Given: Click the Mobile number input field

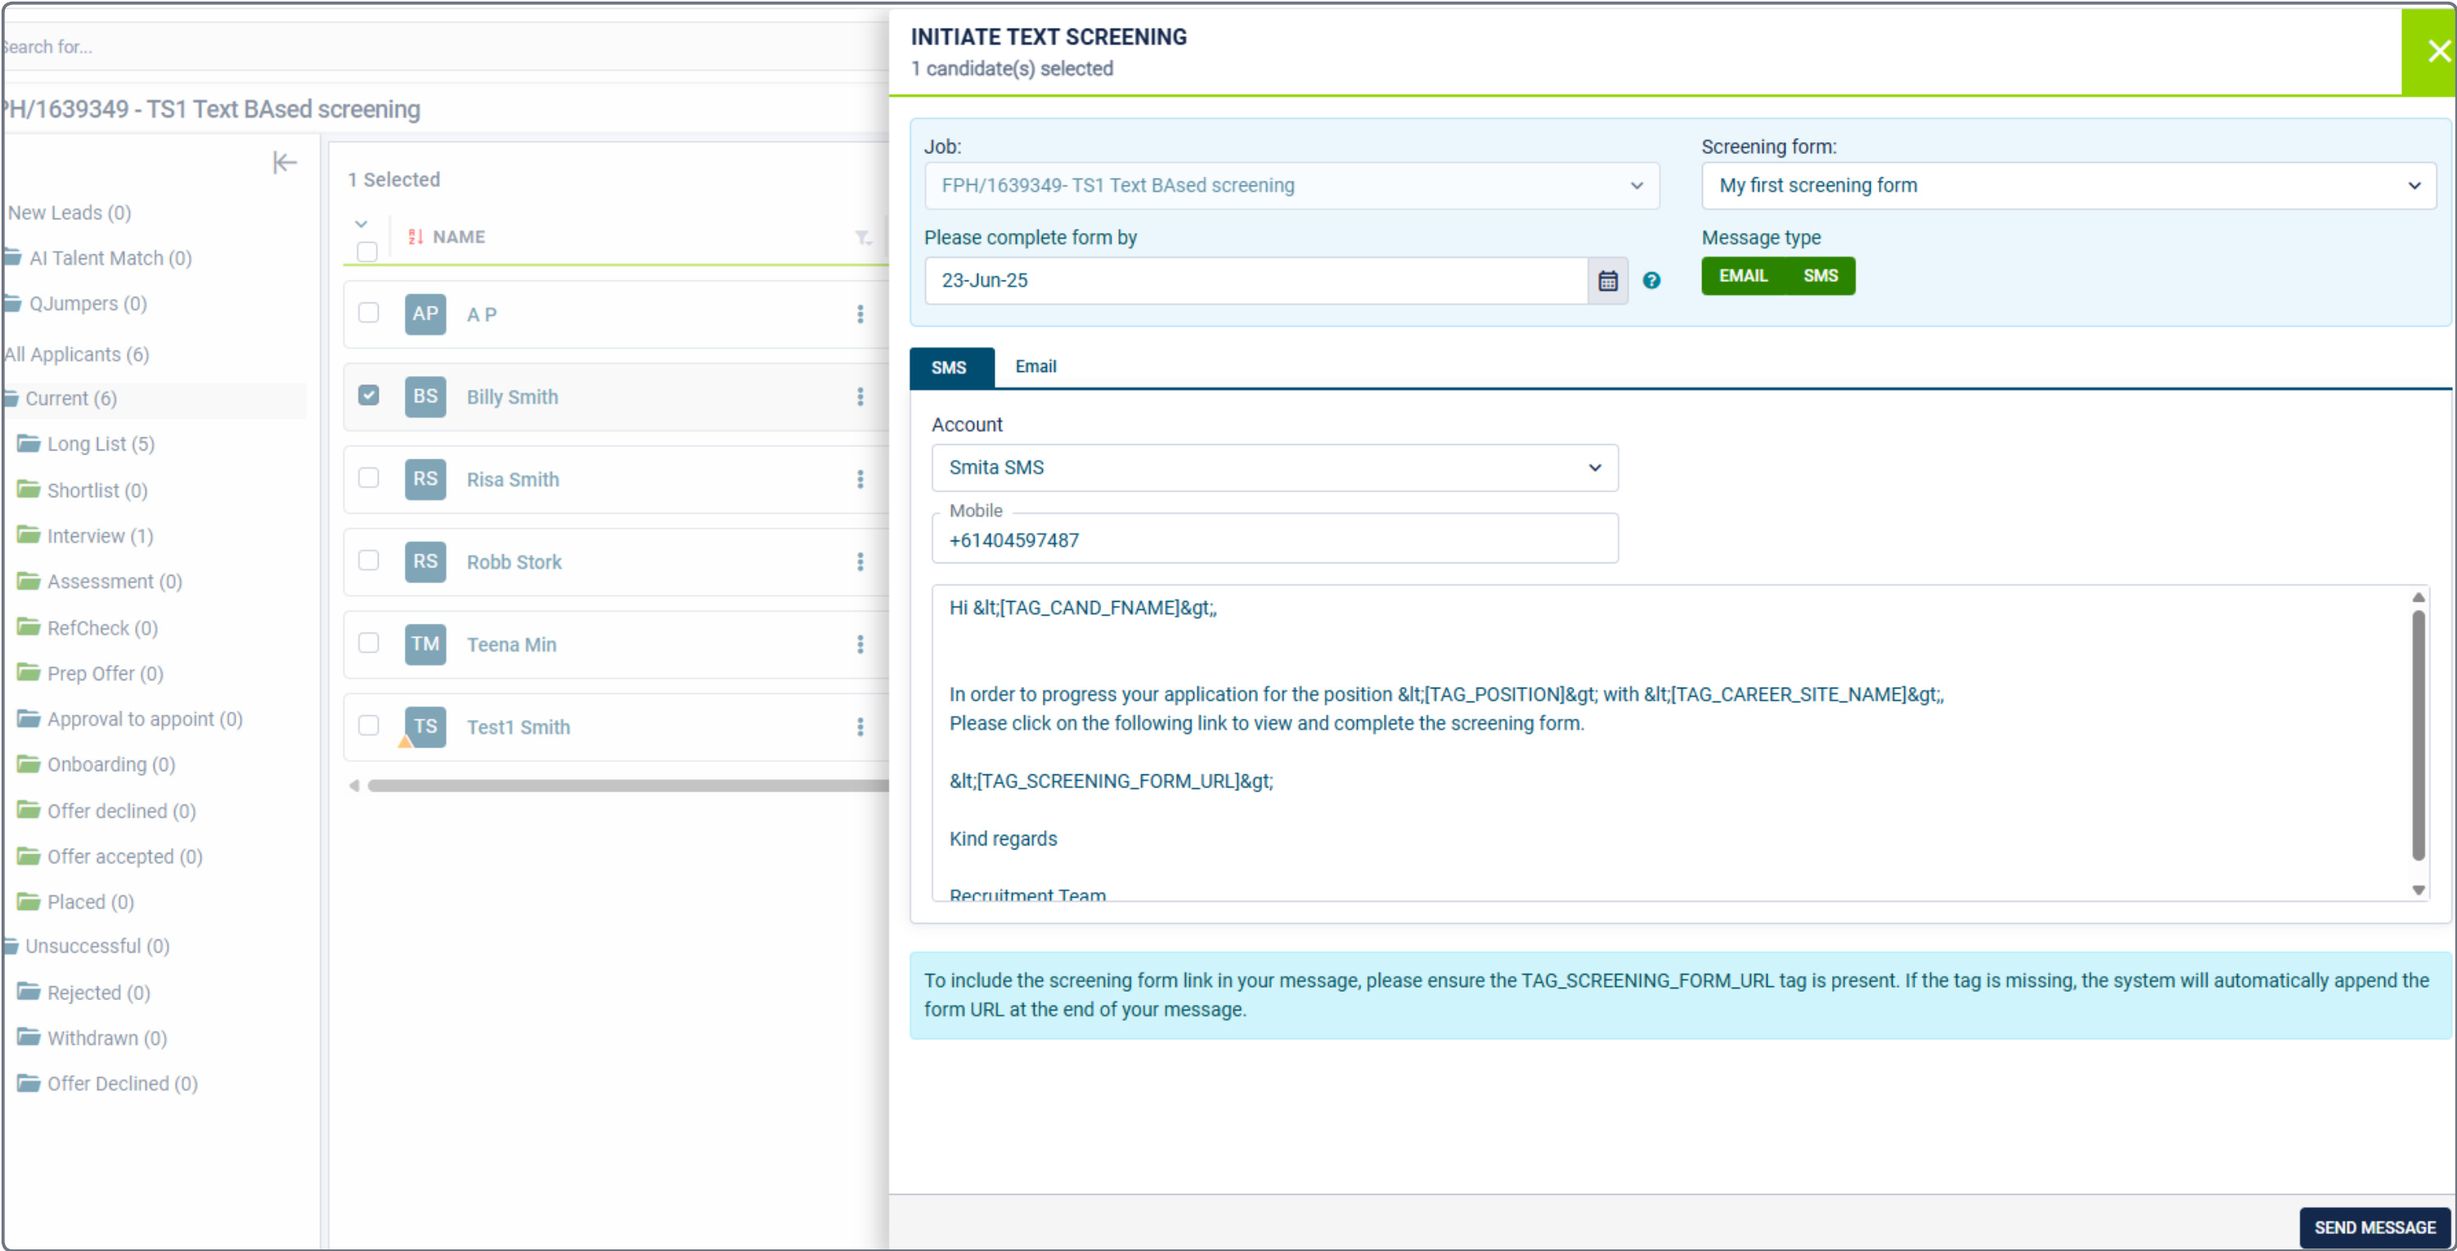Looking at the screenshot, I should (x=1273, y=540).
